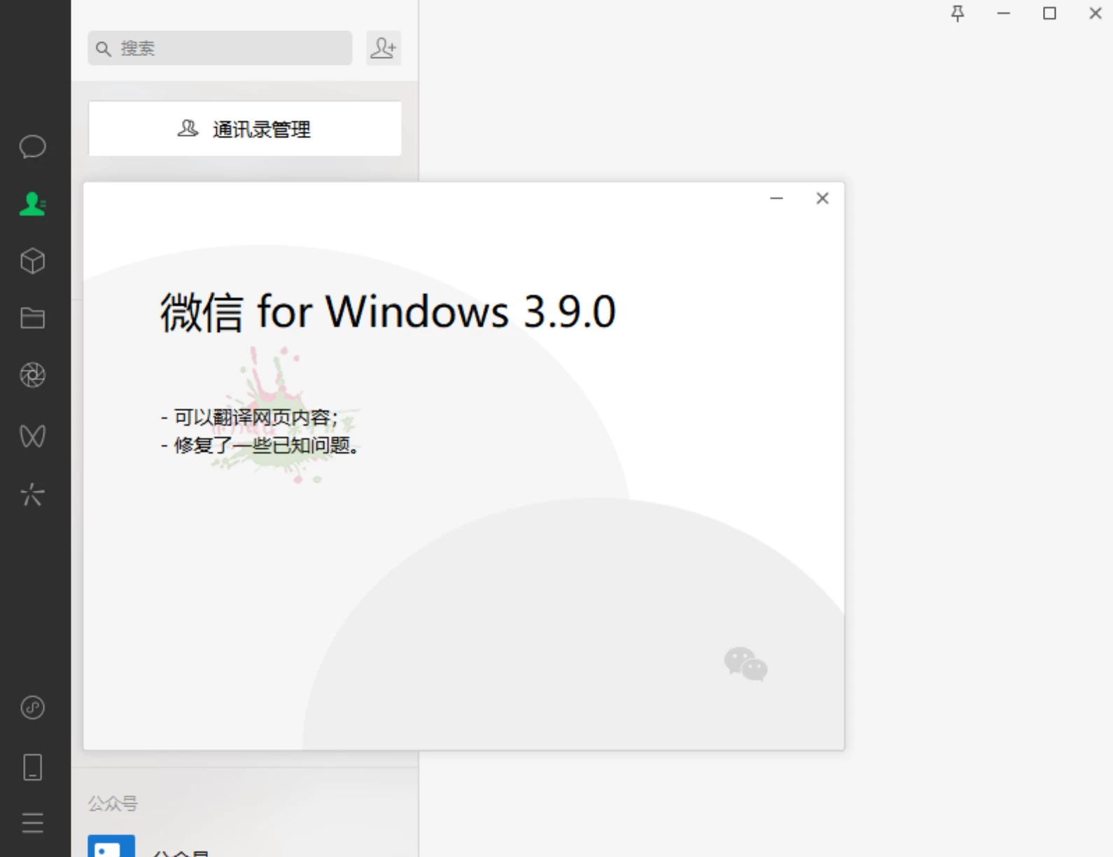Viewport: 1113px width, 857px height.
Task: Open the Channels butterfly icon
Action: [x=32, y=436]
